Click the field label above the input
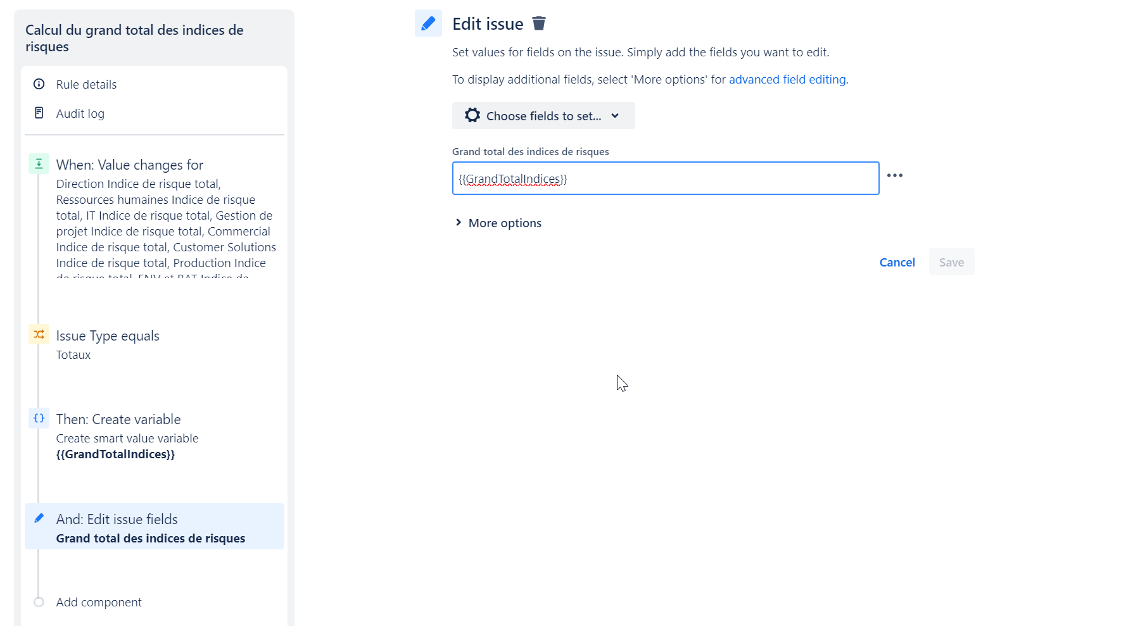The height and width of the screenshot is (626, 1121). [531, 152]
